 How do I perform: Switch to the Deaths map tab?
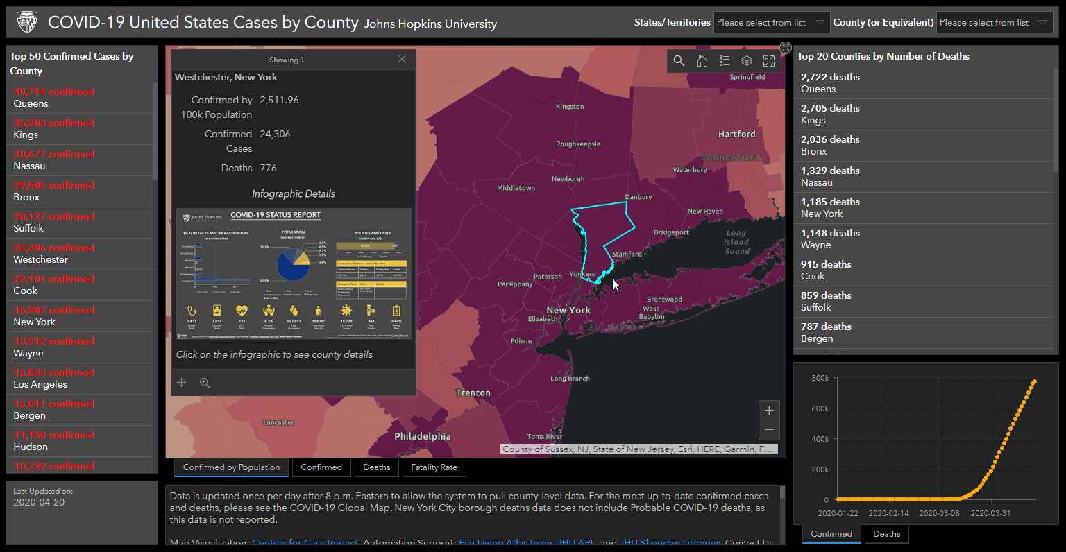point(377,467)
